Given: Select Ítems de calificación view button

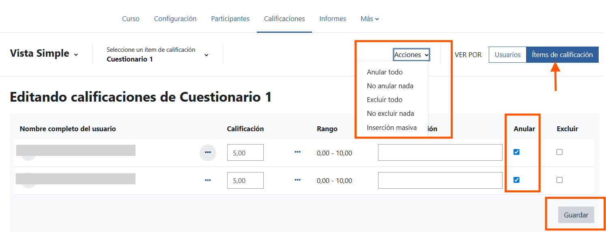Looking at the screenshot, I should (562, 55).
